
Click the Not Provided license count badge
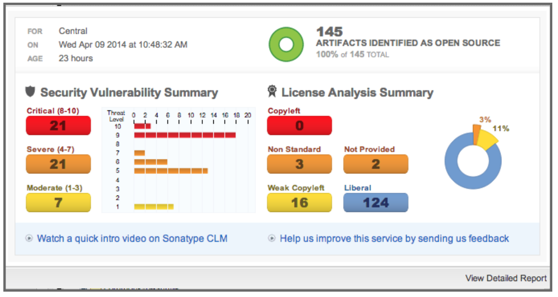pos(375,164)
